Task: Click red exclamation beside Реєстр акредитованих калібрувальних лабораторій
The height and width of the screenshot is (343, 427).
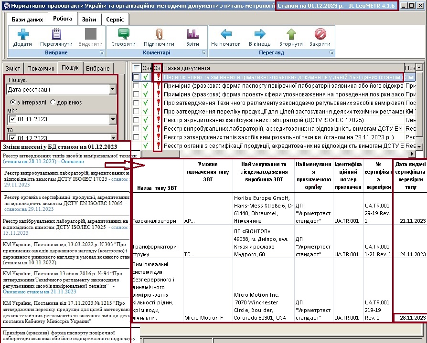Action: point(158,120)
